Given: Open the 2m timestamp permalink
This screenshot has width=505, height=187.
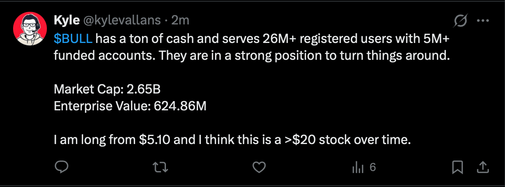Looking at the screenshot, I should 180,21.
